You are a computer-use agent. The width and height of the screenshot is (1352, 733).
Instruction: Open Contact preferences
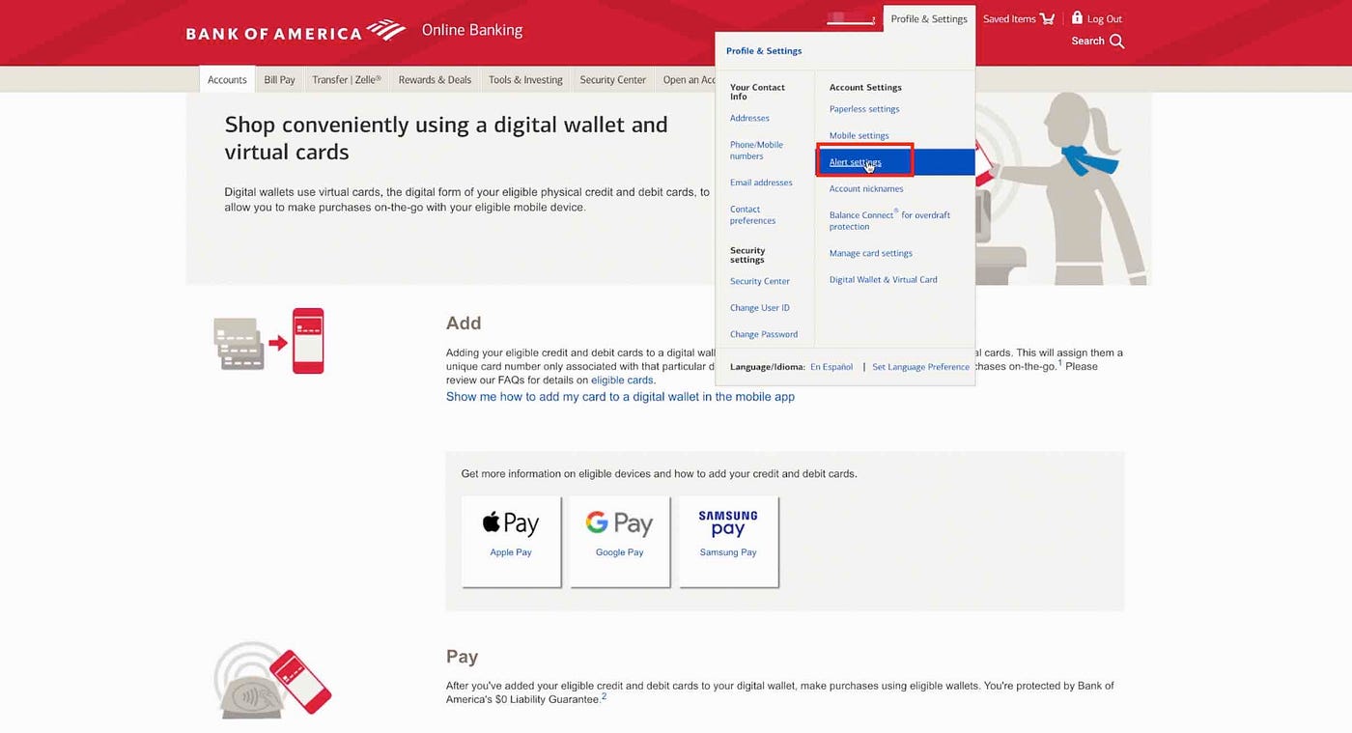click(752, 214)
